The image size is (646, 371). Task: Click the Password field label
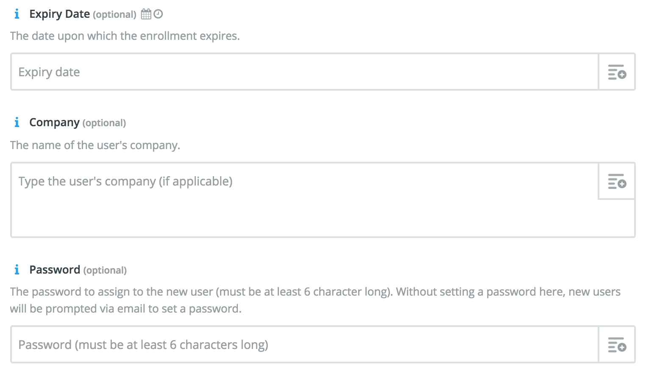55,270
